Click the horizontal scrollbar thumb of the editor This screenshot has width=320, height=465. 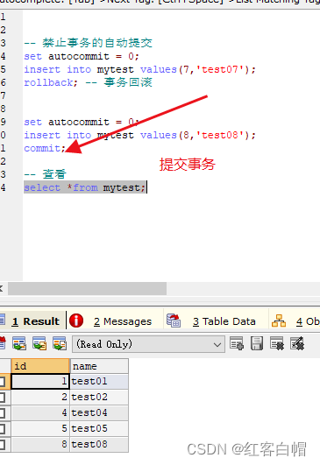(88, 289)
